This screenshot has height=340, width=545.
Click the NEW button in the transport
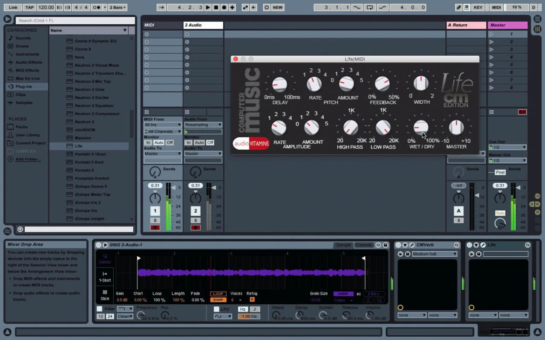pos(278,7)
